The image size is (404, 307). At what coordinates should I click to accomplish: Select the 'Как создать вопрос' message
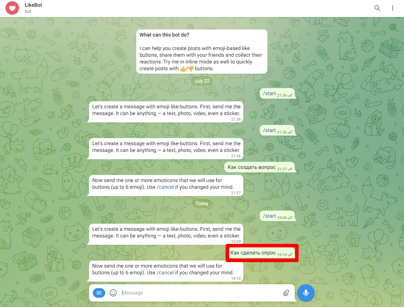pyautogui.click(x=260, y=168)
